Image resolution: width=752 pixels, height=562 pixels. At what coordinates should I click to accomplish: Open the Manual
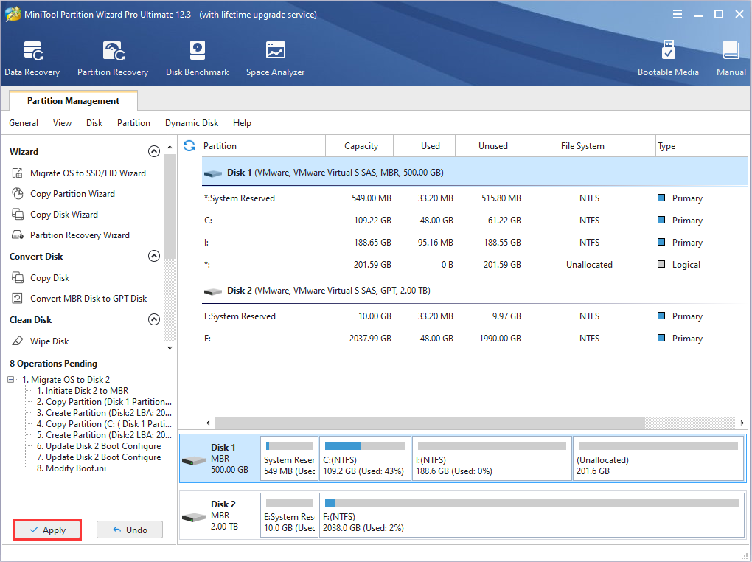pos(731,58)
